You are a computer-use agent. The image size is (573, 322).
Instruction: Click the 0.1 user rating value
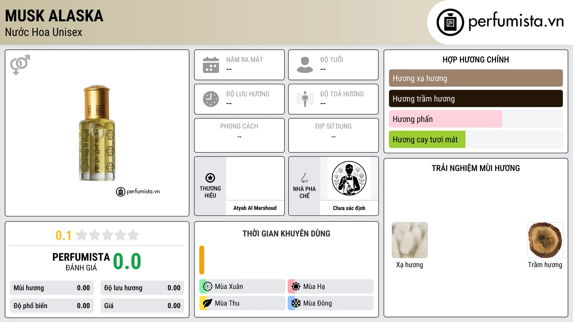point(64,235)
